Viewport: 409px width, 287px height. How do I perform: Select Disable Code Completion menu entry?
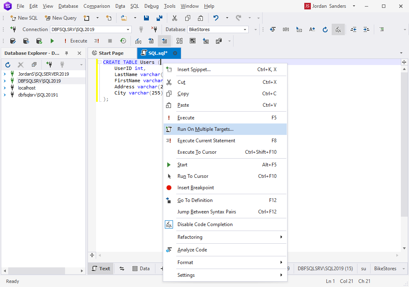click(x=225, y=224)
